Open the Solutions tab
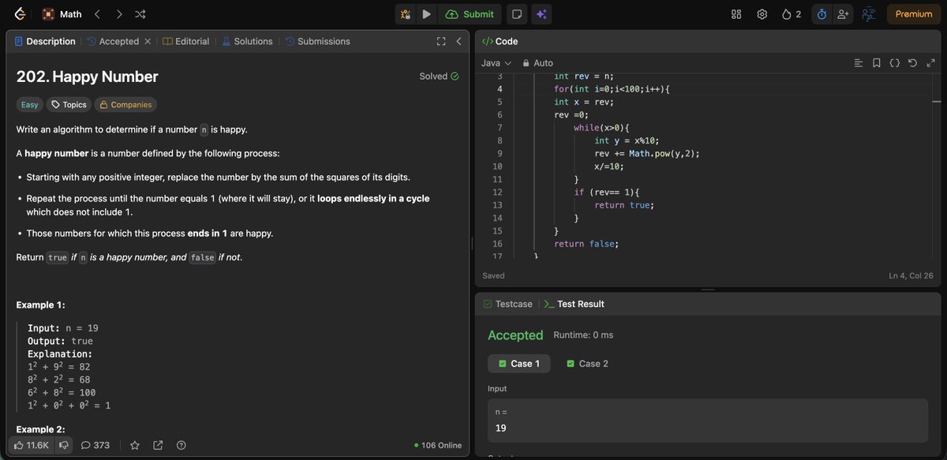The height and width of the screenshot is (460, 947). tap(247, 41)
